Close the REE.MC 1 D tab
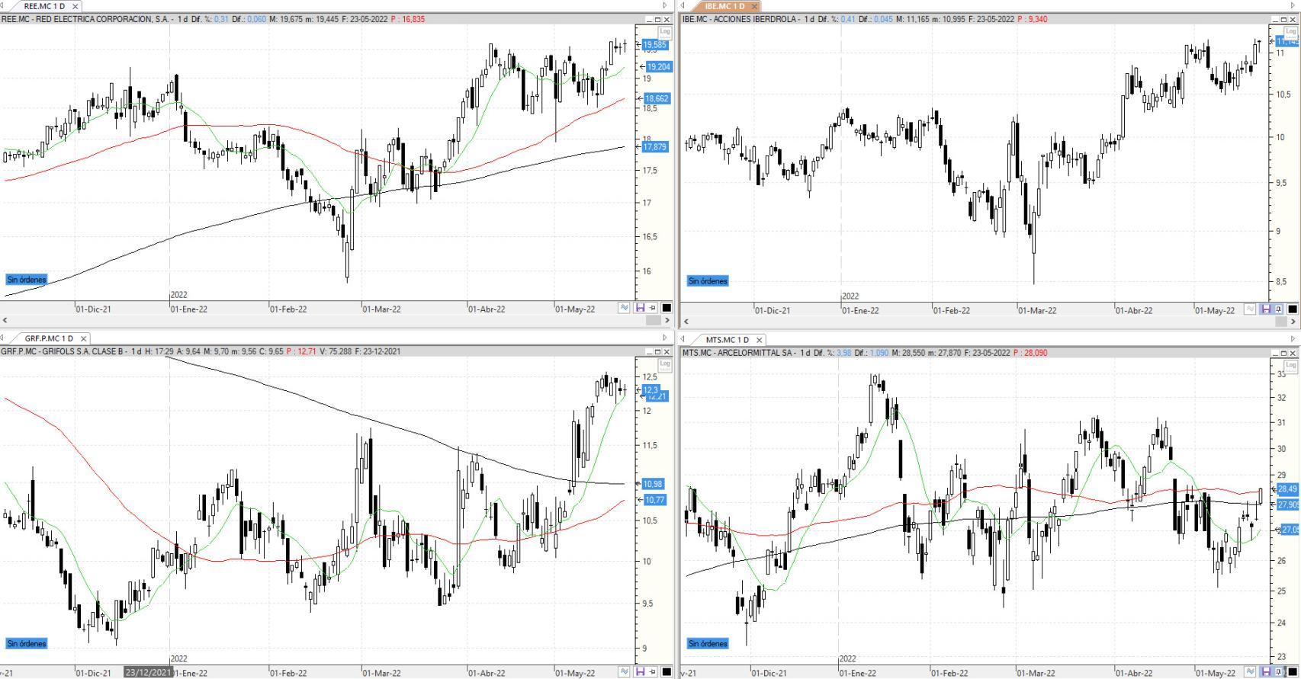This screenshot has width=1301, height=679. click(x=75, y=6)
